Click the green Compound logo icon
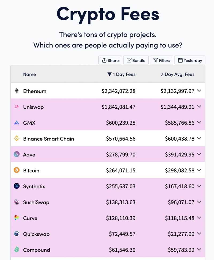 (x=17, y=249)
